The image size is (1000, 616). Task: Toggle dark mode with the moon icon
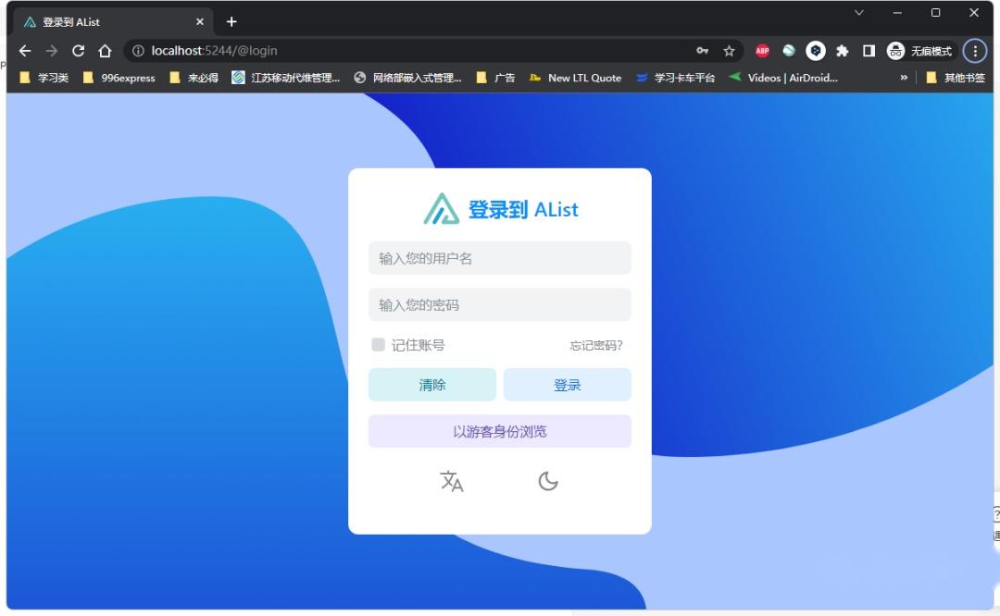(548, 481)
